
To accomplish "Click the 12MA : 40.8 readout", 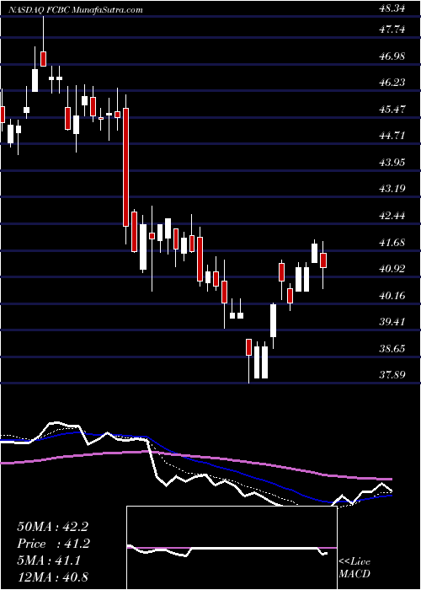I will [x=52, y=577].
